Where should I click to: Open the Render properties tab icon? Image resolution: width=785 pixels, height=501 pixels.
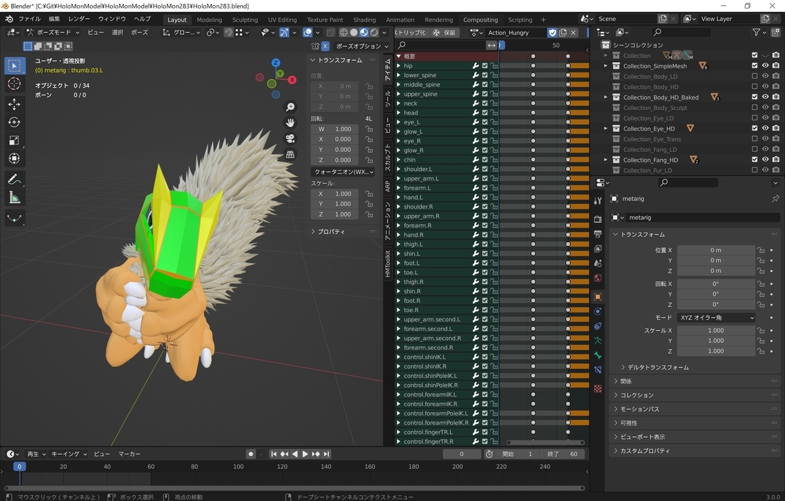(597, 218)
